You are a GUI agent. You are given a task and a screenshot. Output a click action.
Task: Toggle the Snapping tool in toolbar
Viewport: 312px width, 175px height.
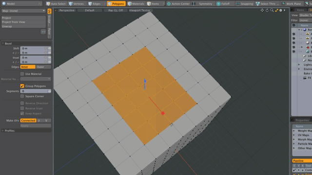click(x=244, y=3)
